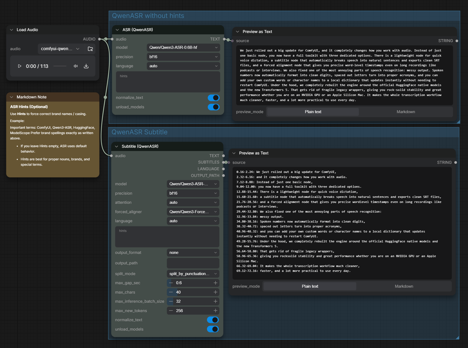Click the Subtitle node hints text field

[167, 237]
